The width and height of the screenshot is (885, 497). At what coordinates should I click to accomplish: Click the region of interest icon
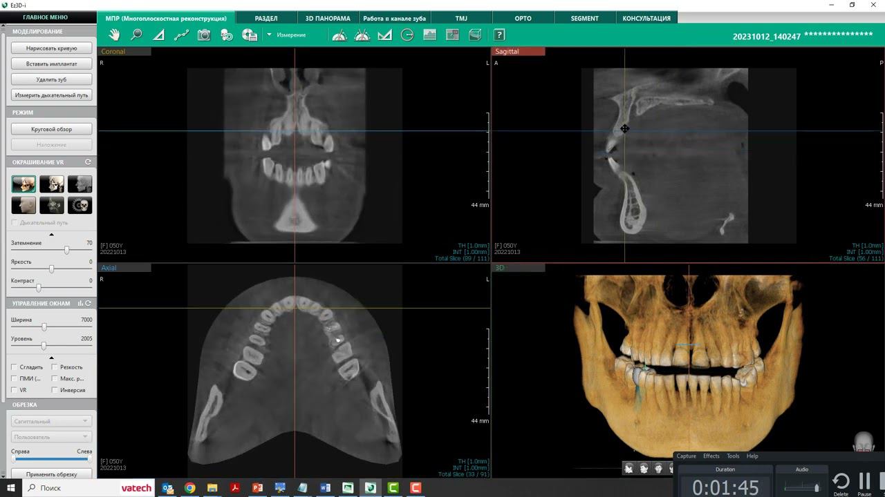click(453, 35)
